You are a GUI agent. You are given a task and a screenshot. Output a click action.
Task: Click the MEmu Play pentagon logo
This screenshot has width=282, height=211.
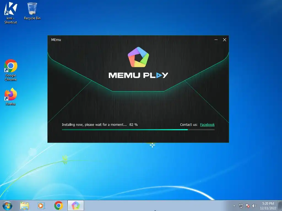click(138, 57)
